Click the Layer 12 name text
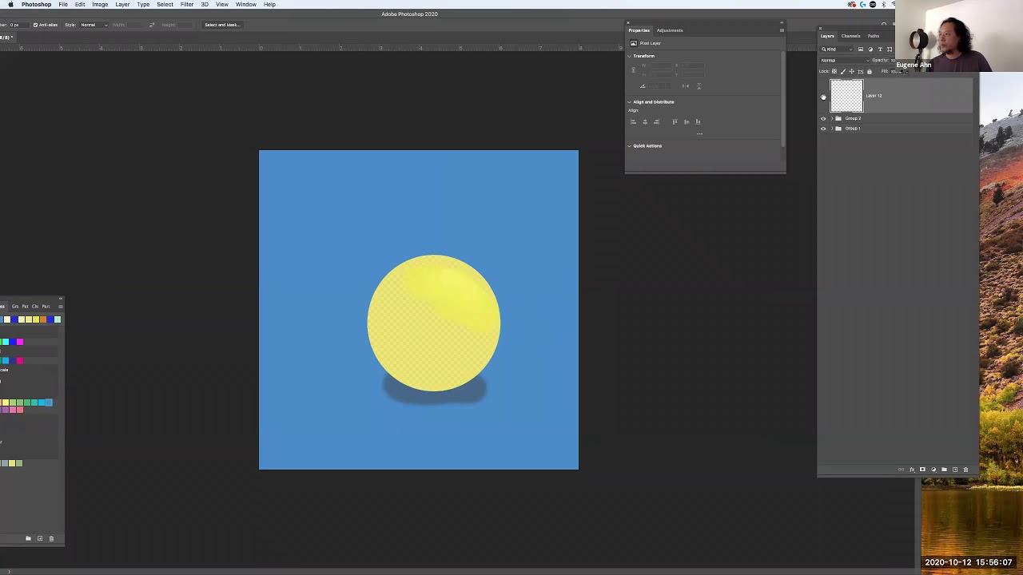Viewport: 1023px width, 575px height. 874,96
